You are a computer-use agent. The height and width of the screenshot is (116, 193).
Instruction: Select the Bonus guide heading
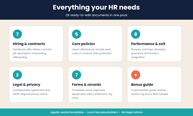pos(142,85)
